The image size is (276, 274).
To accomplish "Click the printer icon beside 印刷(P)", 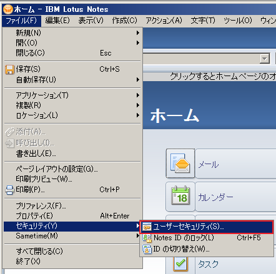I will [9, 190].
